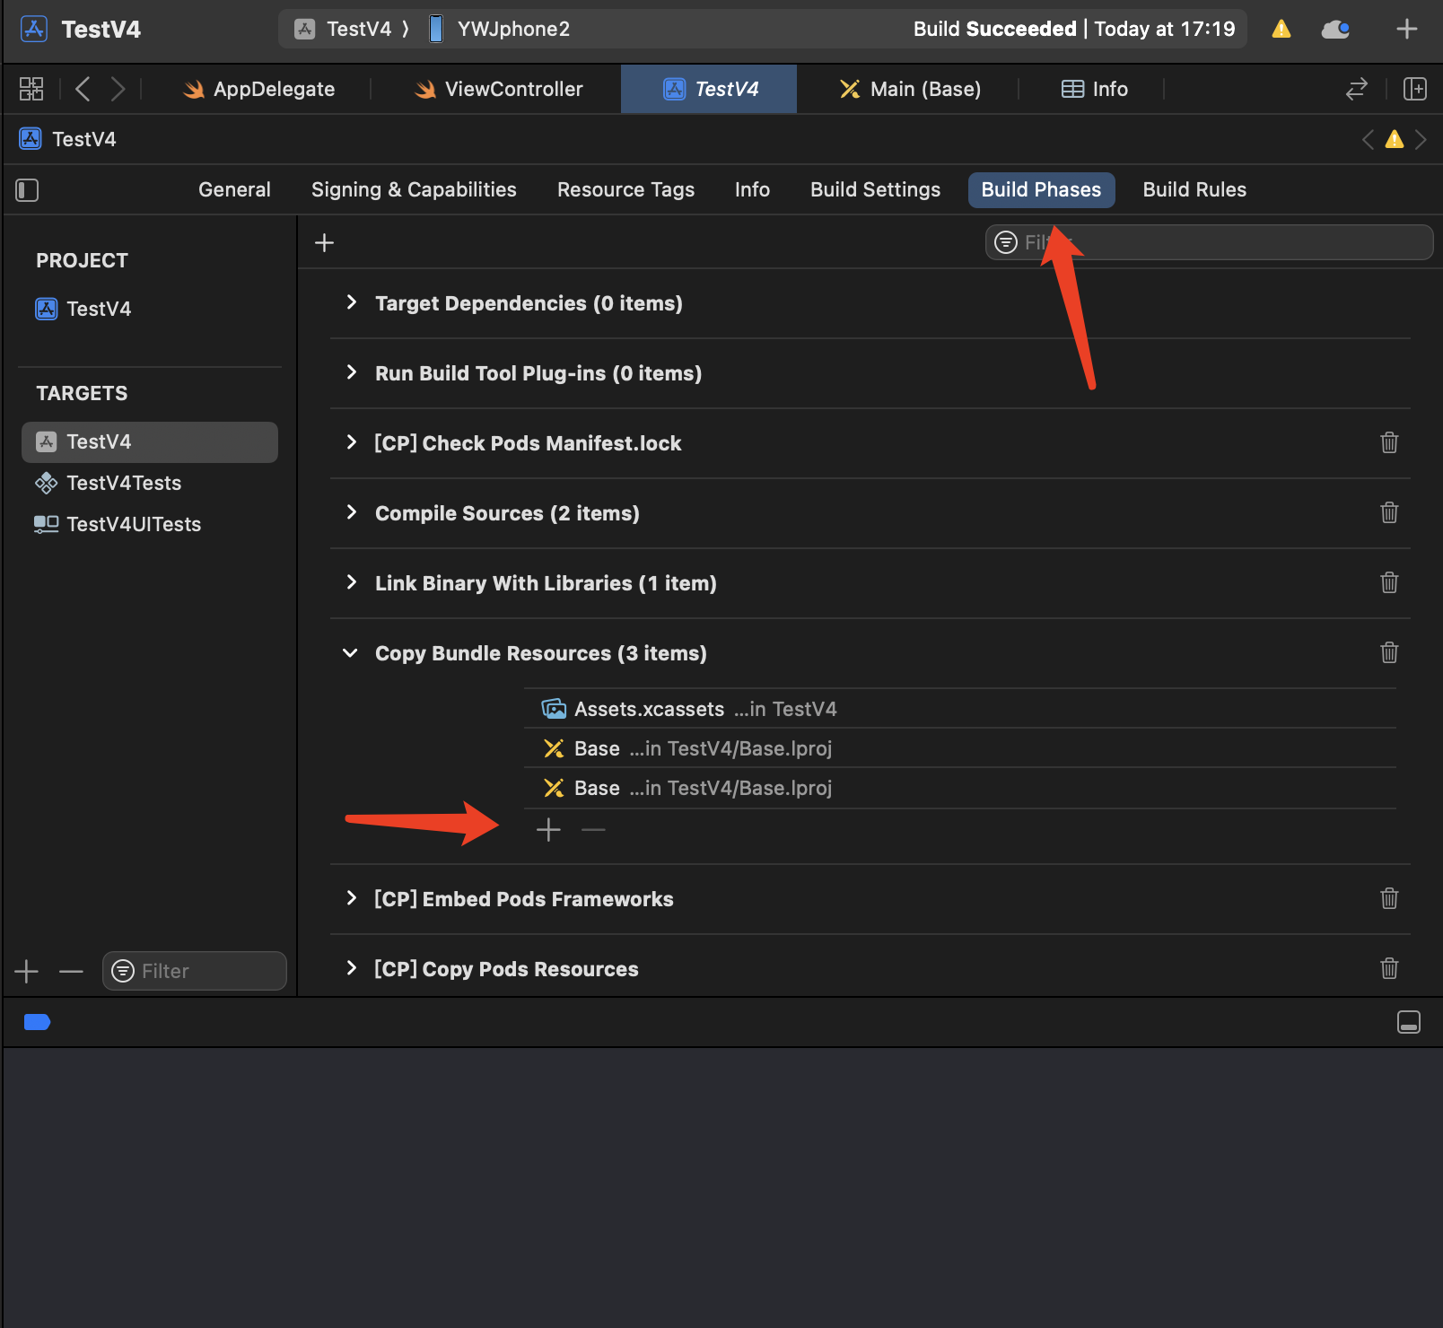Open the related items grid menu
The height and width of the screenshot is (1328, 1443).
pyautogui.click(x=31, y=89)
